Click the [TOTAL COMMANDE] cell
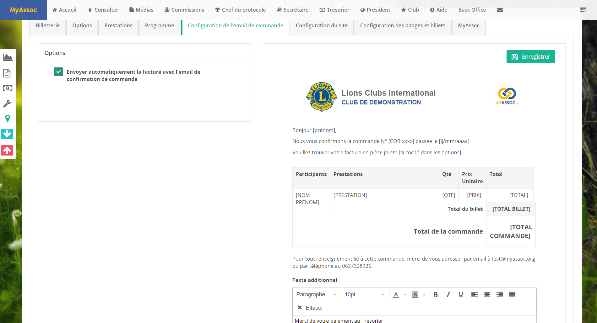The height and width of the screenshot is (323, 597). [511, 231]
